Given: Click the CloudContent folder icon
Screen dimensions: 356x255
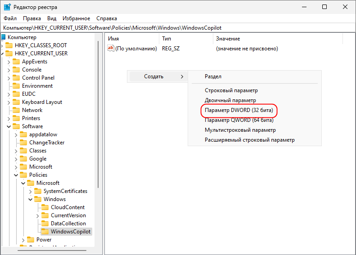Looking at the screenshot, I should [45, 207].
